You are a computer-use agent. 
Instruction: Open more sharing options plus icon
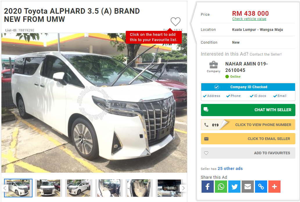pos(274,187)
